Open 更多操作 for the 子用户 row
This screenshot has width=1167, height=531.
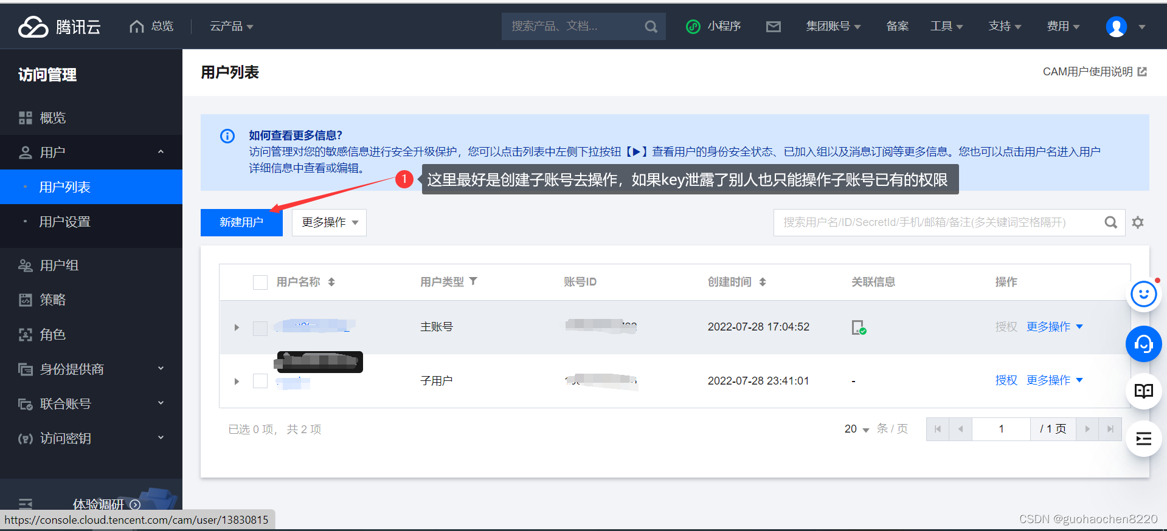[x=1054, y=380]
